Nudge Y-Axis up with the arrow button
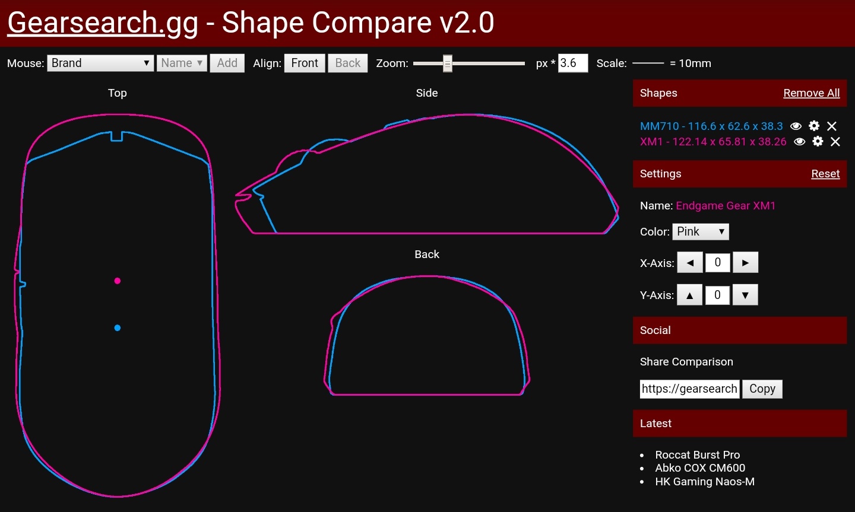Screen dimensions: 855x512 [x=689, y=295]
